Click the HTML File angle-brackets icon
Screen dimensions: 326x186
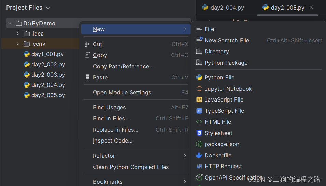coord(199,122)
